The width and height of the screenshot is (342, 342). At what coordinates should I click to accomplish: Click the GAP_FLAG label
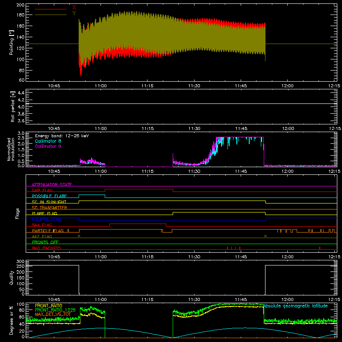[42, 190]
